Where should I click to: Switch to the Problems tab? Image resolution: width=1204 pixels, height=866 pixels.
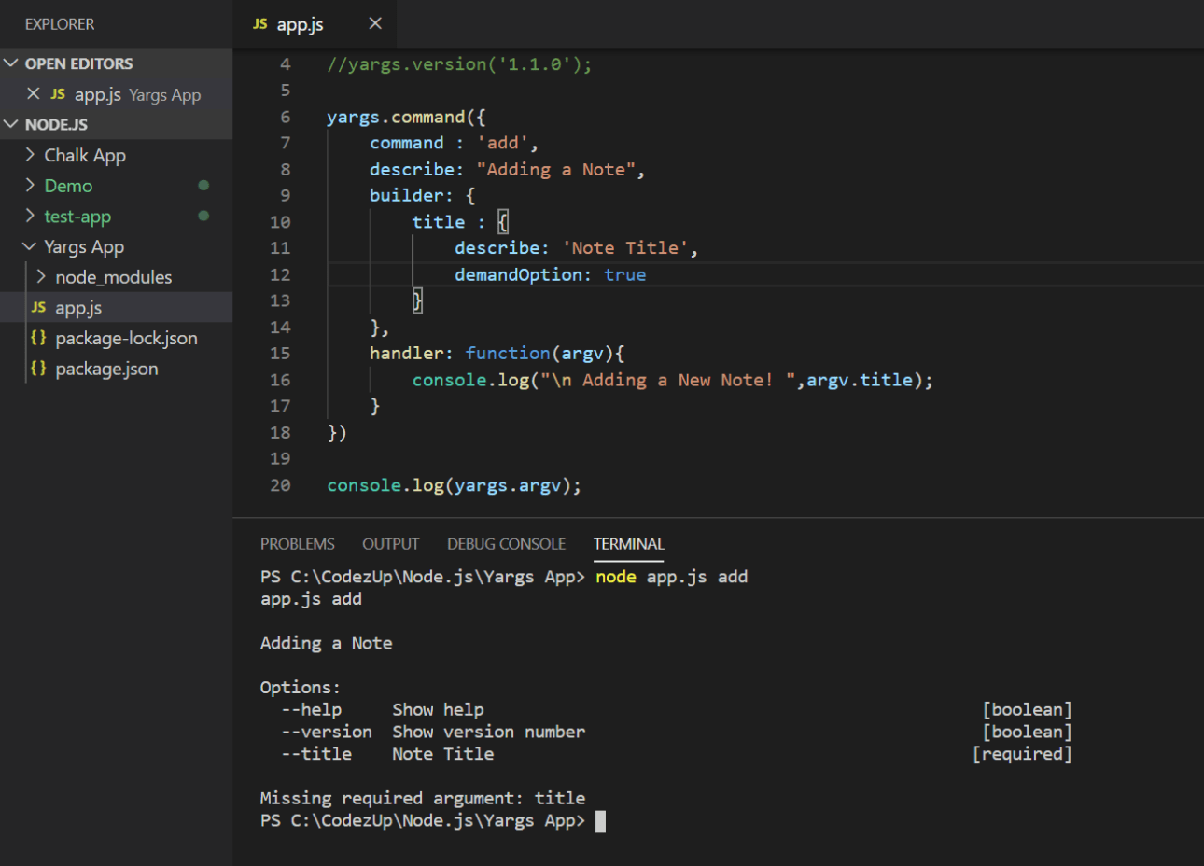(x=297, y=544)
